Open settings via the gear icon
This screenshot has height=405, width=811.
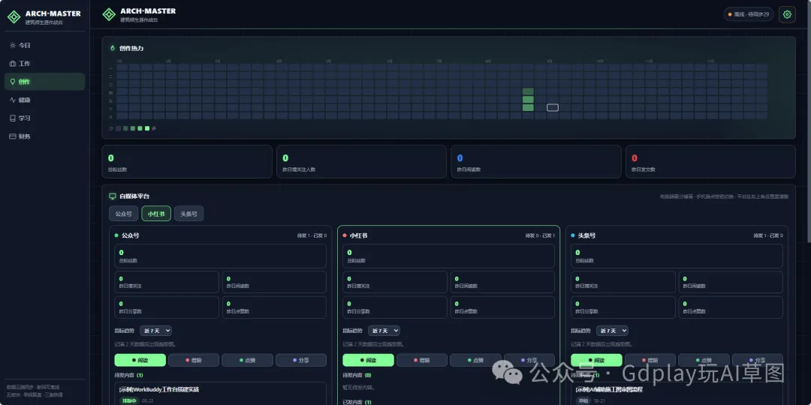(x=787, y=14)
